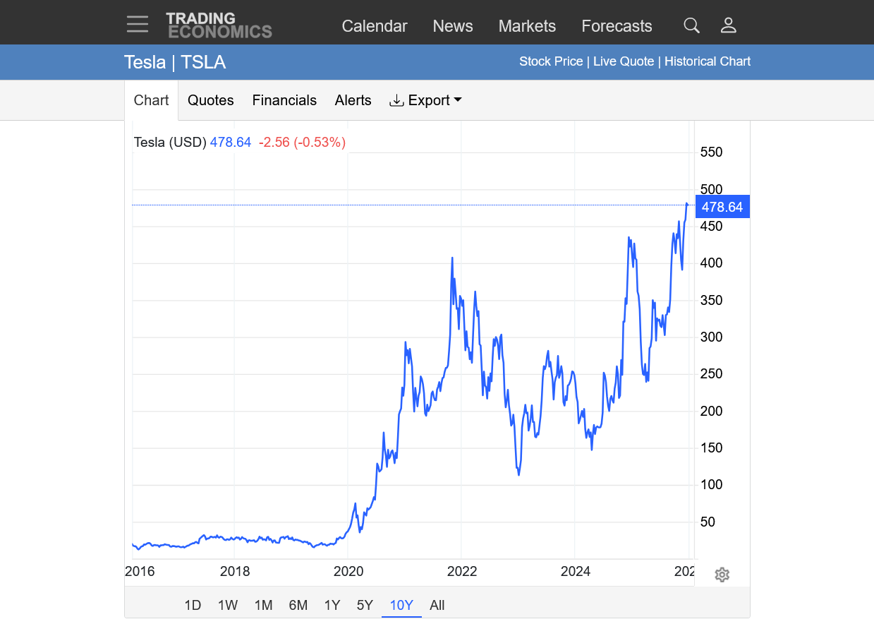
Task: Switch chart range to 1M
Action: [x=263, y=605]
